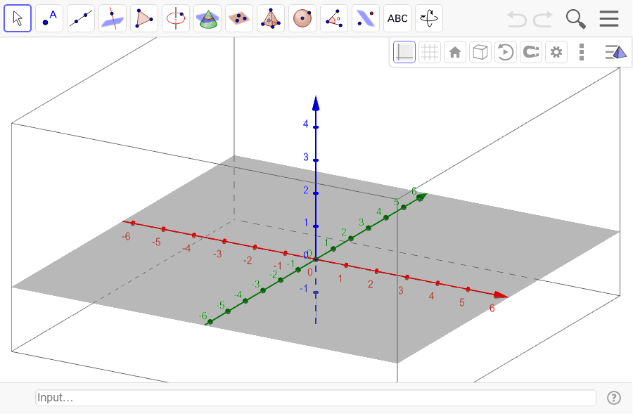Select the Intersect two surfaces tool
This screenshot has width=633, height=414.
pyautogui.click(x=207, y=18)
